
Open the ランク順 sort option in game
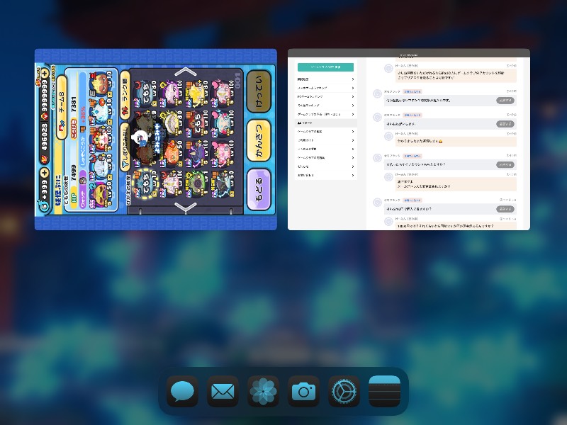click(x=125, y=95)
